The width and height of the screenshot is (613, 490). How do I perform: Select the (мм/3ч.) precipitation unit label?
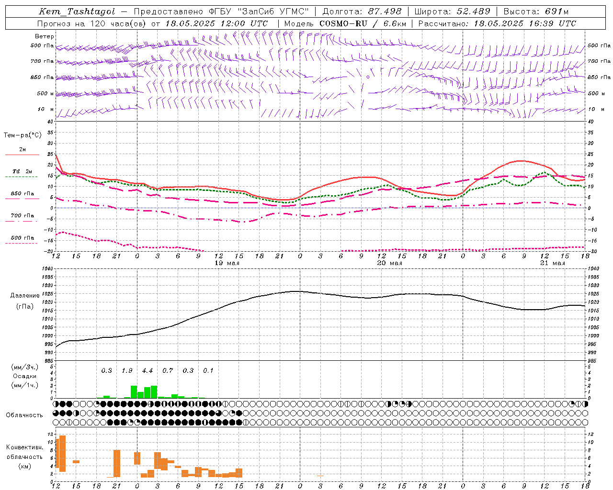coord(24,367)
